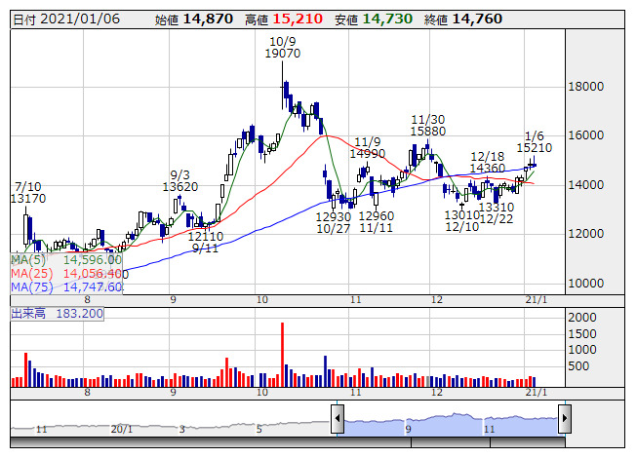Click the 7/10 high label 13170

pyautogui.click(x=28, y=199)
